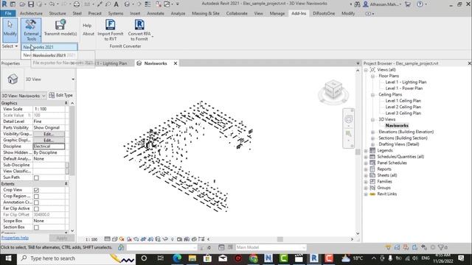Switch to the Lighting Plan view tab
Image resolution: width=472 pixels, height=265 pixels.
point(111,63)
